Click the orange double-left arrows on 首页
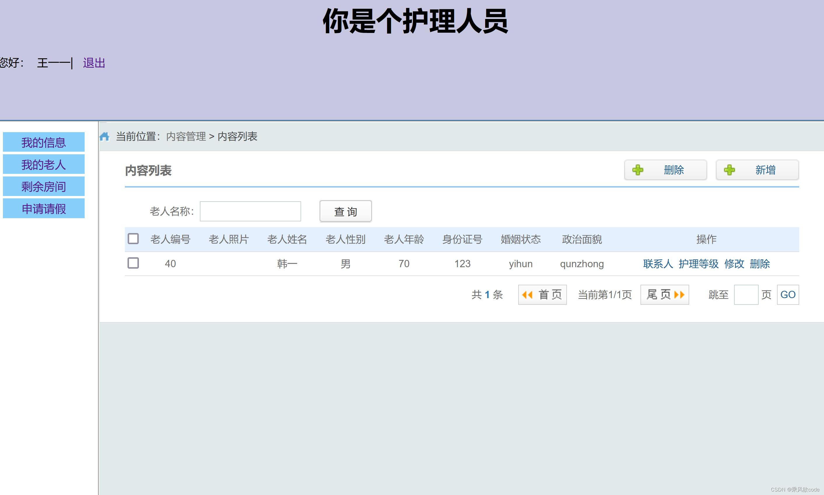This screenshot has width=824, height=495. 528,295
